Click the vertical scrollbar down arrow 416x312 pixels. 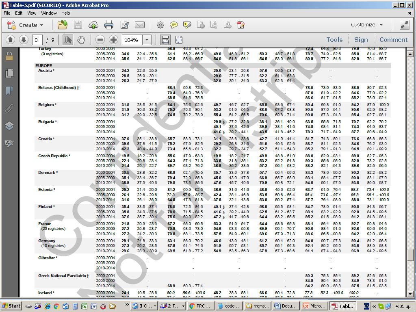pyautogui.click(x=410, y=294)
